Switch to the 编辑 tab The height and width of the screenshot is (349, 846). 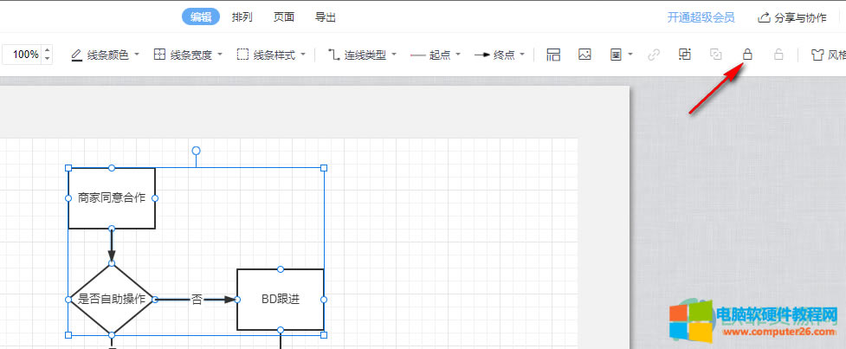tap(201, 17)
